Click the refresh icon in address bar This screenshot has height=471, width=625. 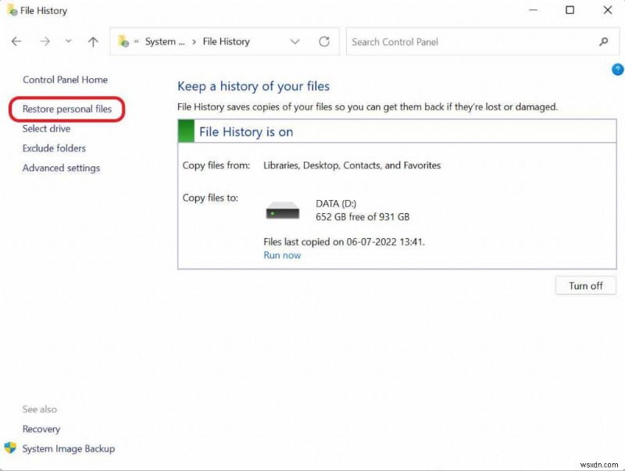click(x=324, y=42)
